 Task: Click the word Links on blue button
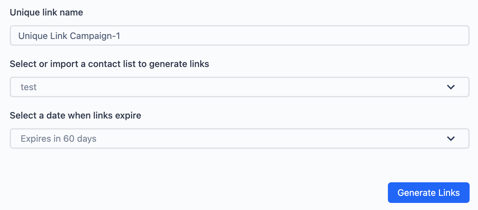point(449,193)
